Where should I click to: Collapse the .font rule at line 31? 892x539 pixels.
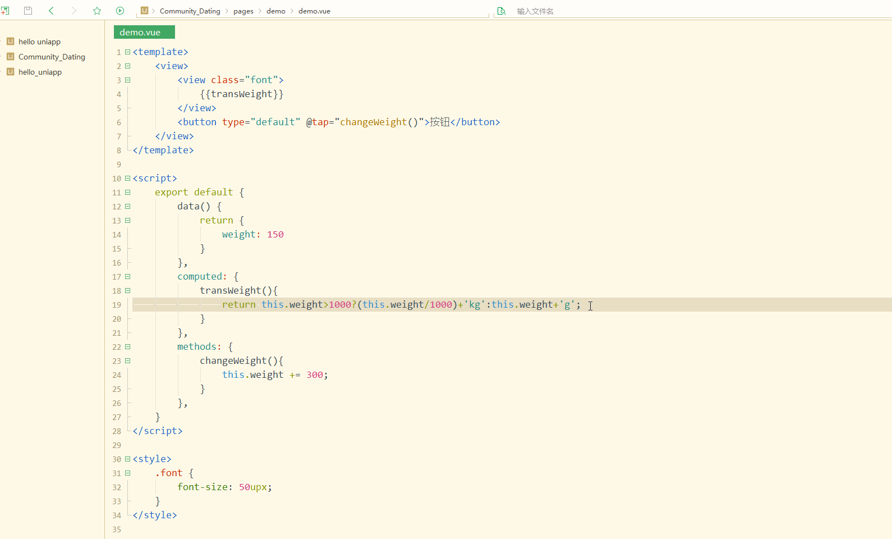(x=127, y=473)
